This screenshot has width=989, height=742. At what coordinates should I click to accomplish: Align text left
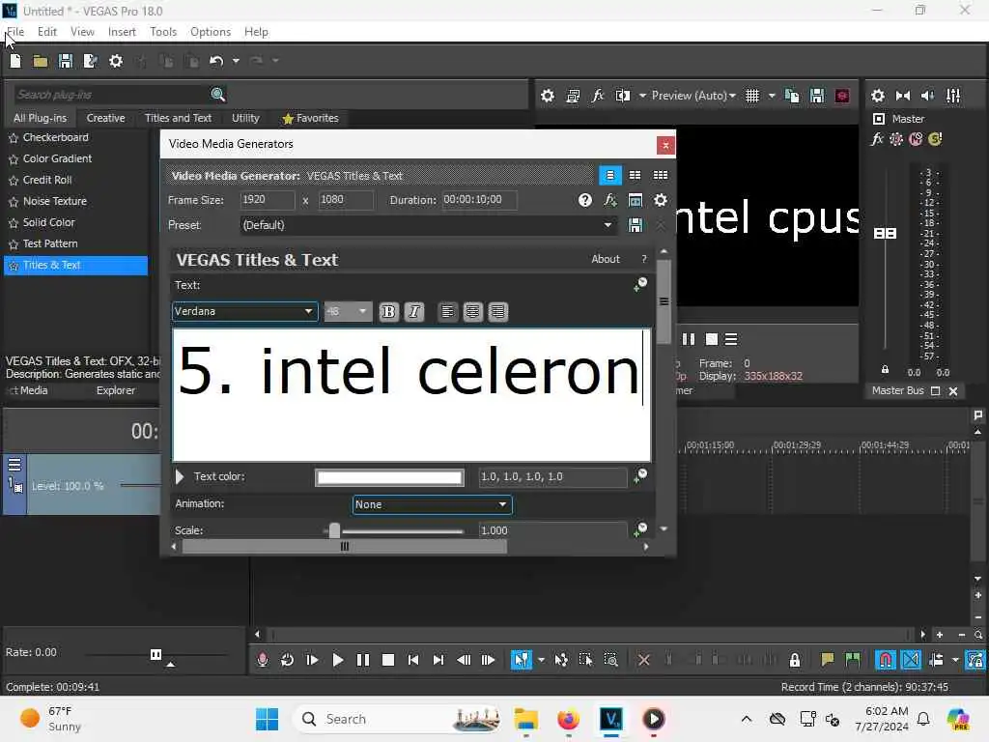(447, 312)
